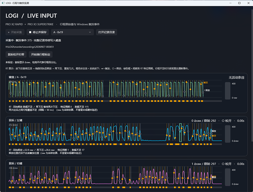Click 打开记录目录 button
Image resolution: width=253 pixels, height=192 pixels.
pos(107,32)
